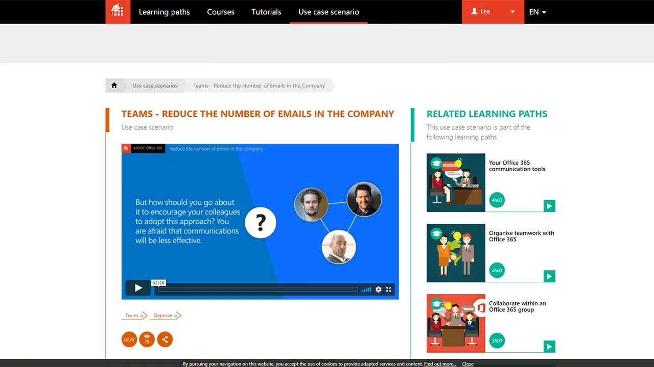Expand the Lea user account dropdown
Screen dimensions: 654x367
[x=493, y=12]
